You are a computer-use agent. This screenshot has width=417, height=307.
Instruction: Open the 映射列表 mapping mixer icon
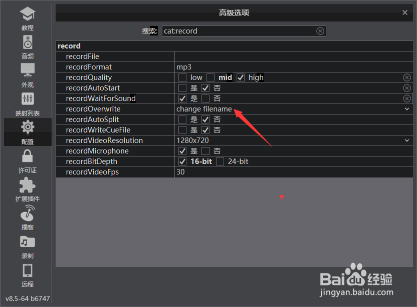pos(28,99)
